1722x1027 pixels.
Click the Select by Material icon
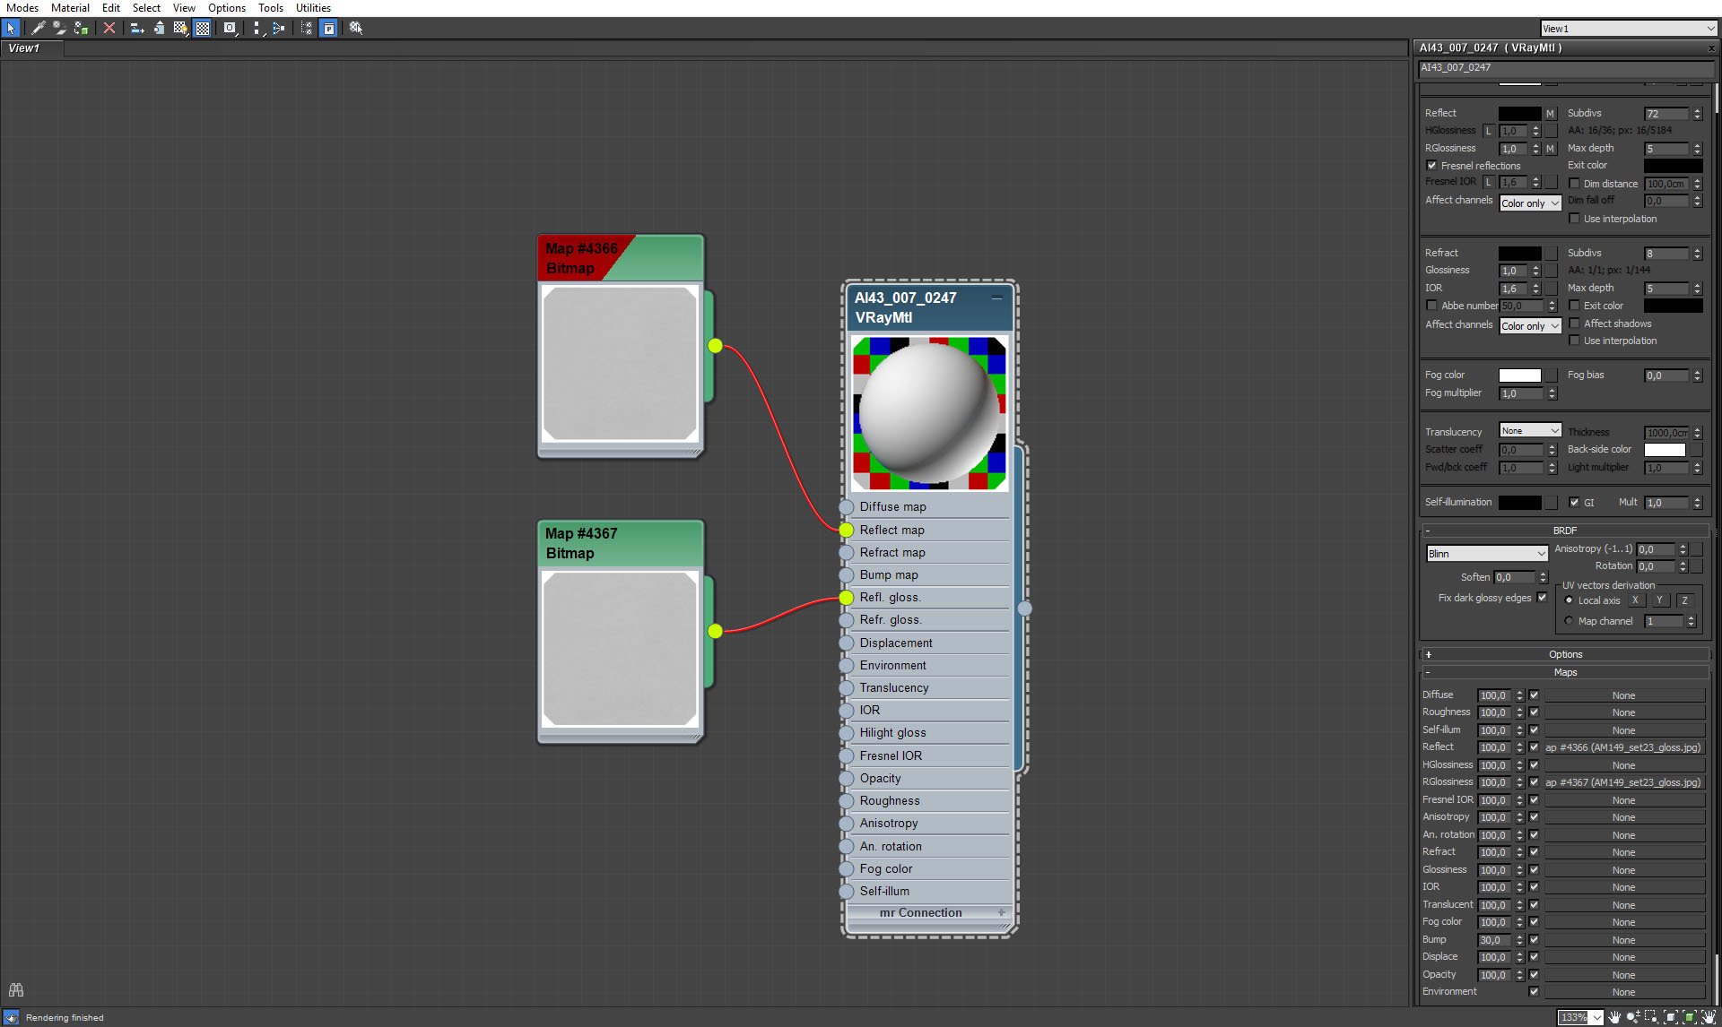point(356,29)
